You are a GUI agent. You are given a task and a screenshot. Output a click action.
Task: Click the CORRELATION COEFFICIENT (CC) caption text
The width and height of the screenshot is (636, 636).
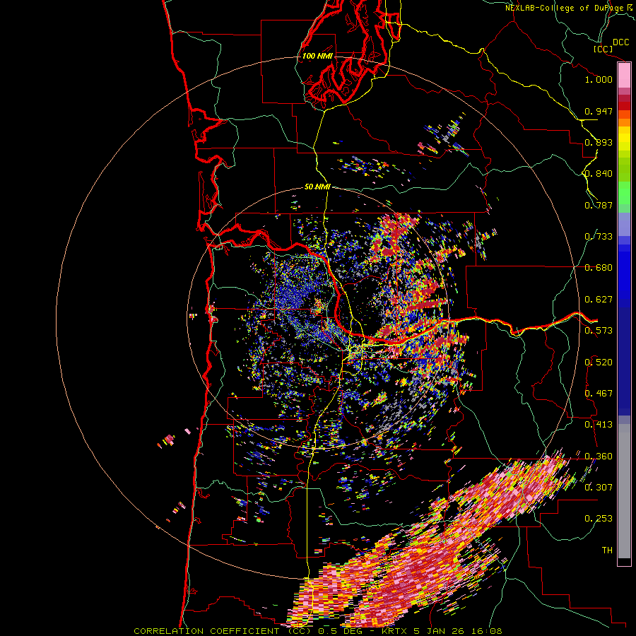tap(223, 631)
